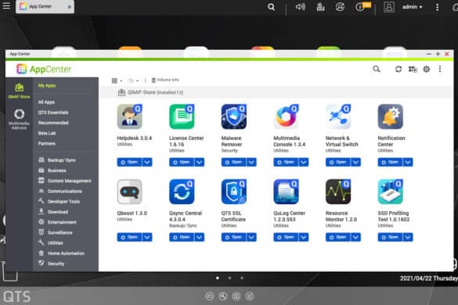Open the QTS SSL Certificate icon
Screen dimensions: 458x305
[x=233, y=192]
